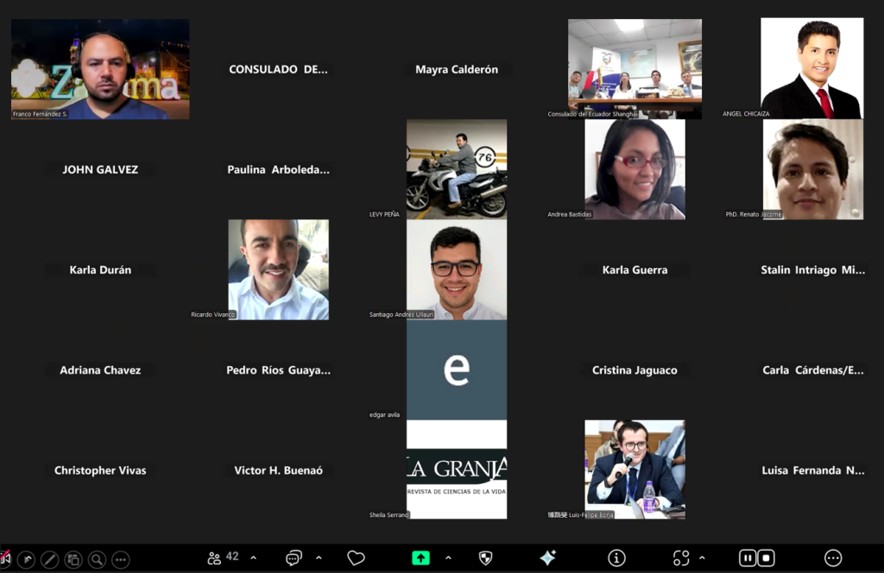The height and width of the screenshot is (573, 884).
Task: Pause the meeting recording
Action: [748, 558]
